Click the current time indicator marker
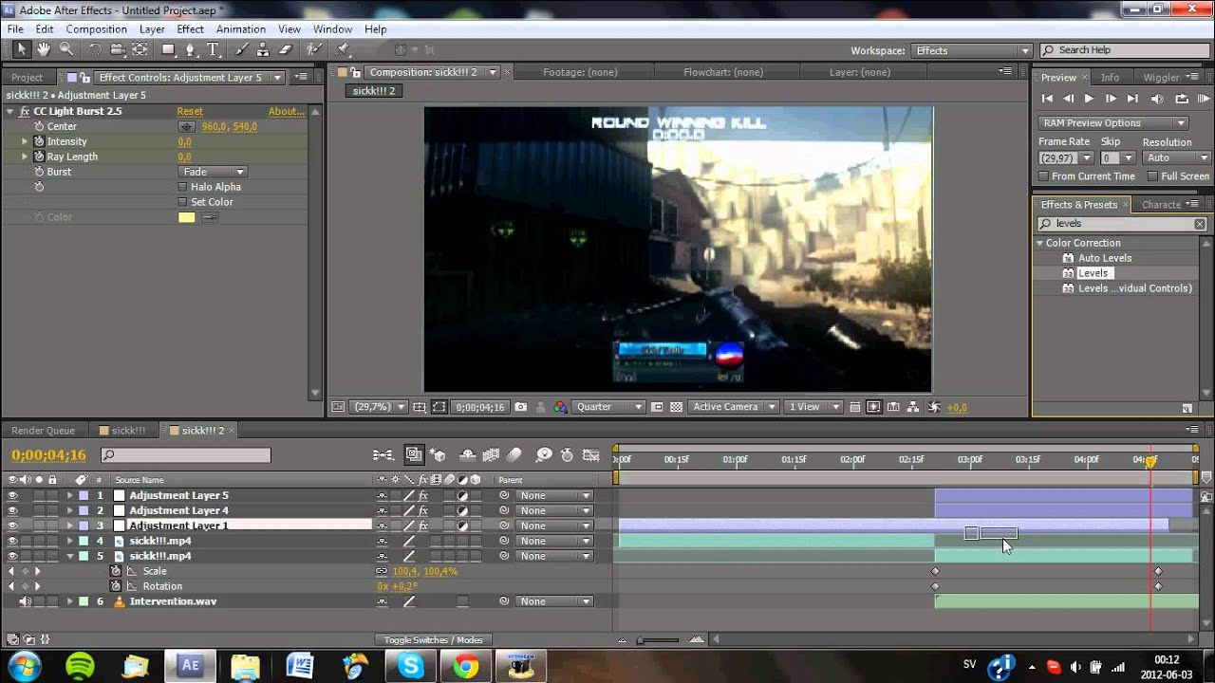This screenshot has width=1215, height=683. pyautogui.click(x=1150, y=461)
